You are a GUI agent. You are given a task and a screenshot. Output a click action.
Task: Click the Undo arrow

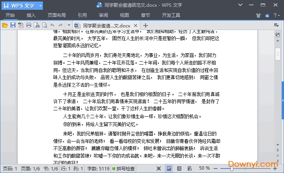pyautogui.click(x=52, y=25)
